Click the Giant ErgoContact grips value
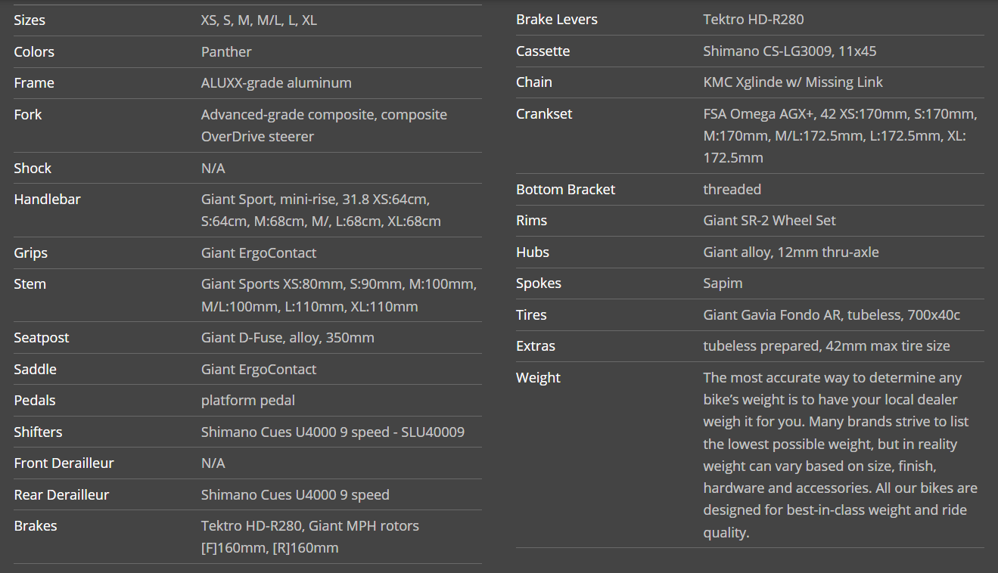Image resolution: width=998 pixels, height=573 pixels. [x=259, y=253]
